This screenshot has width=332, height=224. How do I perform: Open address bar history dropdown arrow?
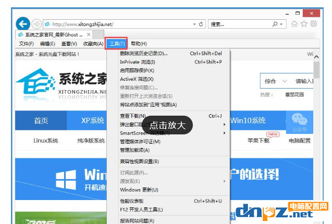click(x=194, y=24)
